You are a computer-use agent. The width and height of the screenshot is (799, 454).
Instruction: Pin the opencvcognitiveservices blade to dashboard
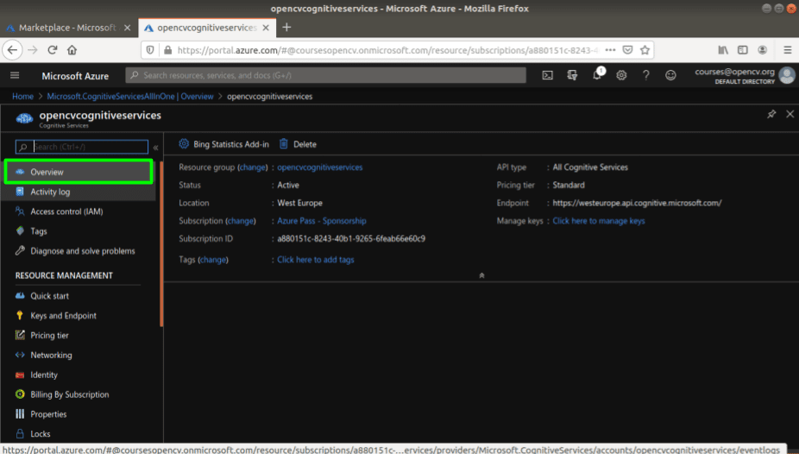[771, 114]
